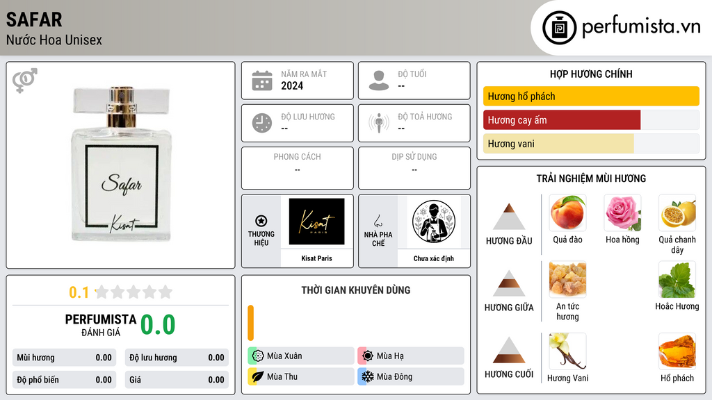Click the Mùa Thu leaf icon
Image resolution: width=712 pixels, height=400 pixels.
(x=258, y=376)
